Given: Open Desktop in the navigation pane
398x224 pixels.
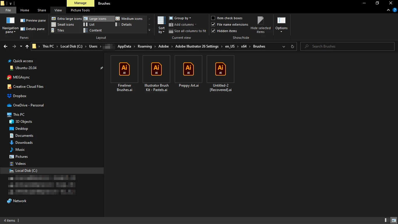Looking at the screenshot, I should [x=22, y=129].
